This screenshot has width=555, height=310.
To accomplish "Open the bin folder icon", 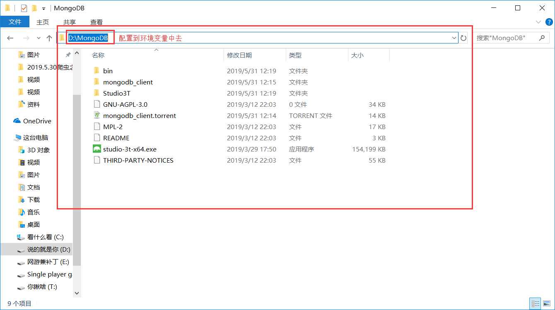I will [97, 71].
